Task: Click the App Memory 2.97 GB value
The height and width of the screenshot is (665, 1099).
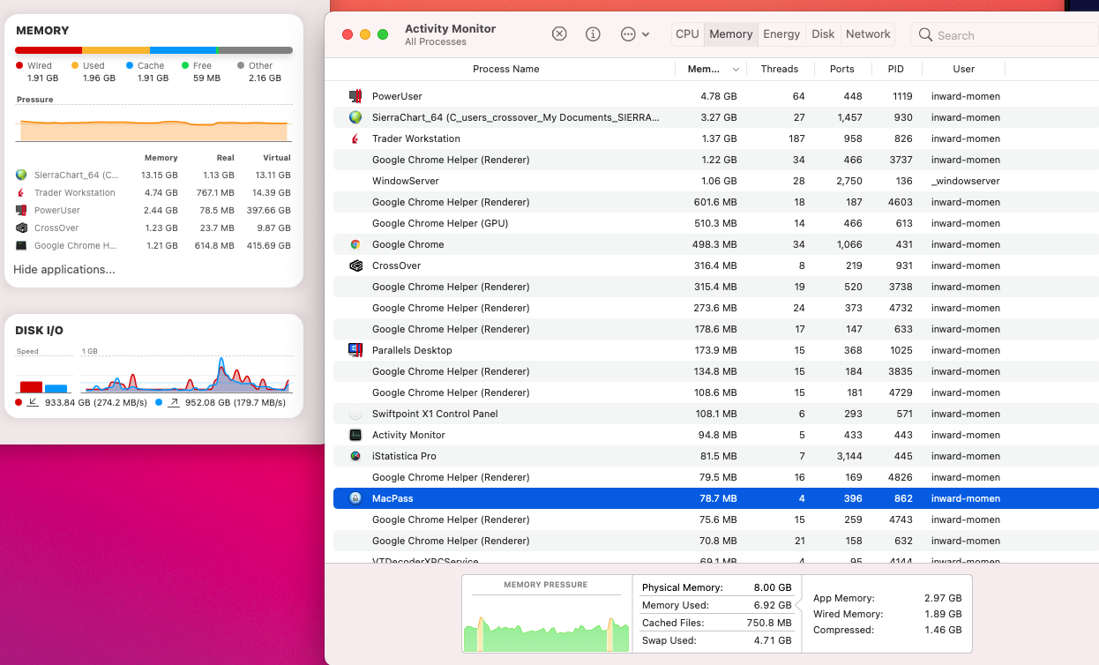Action: tap(943, 598)
